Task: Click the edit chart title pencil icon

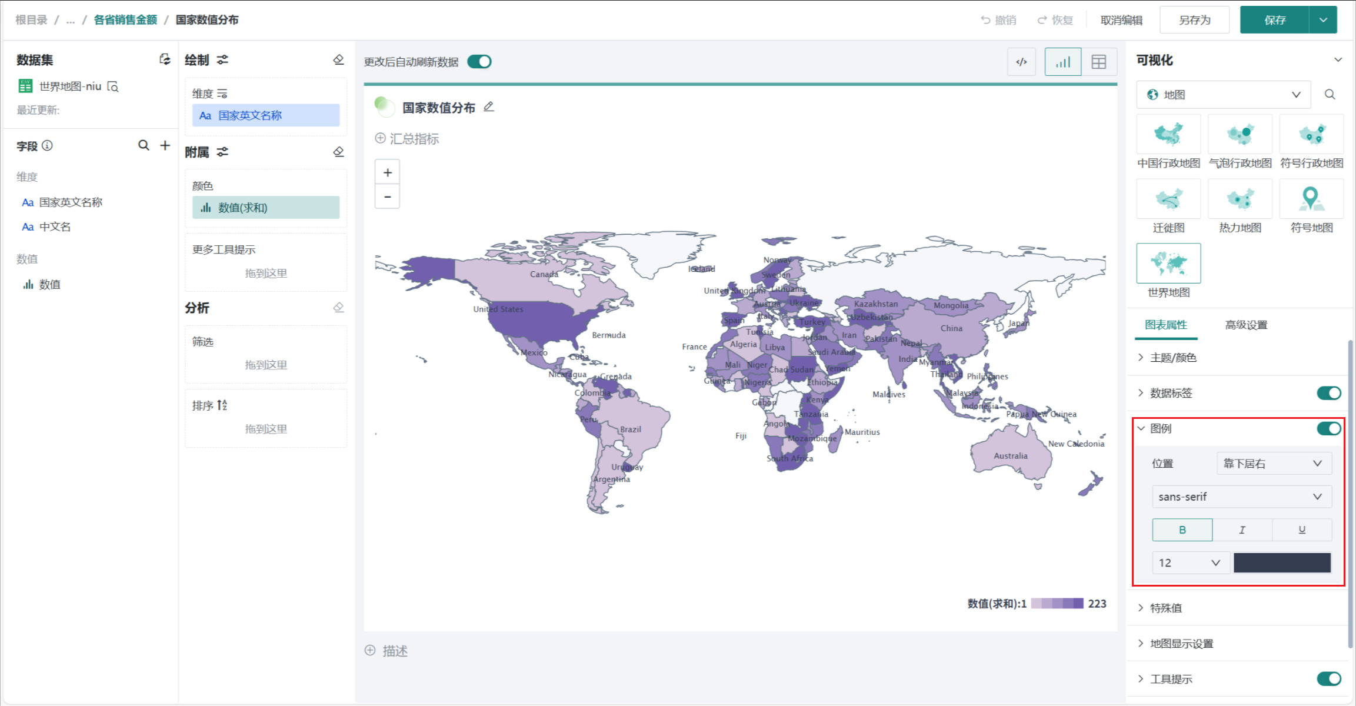Action: click(488, 107)
